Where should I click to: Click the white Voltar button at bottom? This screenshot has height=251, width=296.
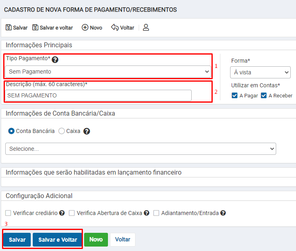point(123,240)
